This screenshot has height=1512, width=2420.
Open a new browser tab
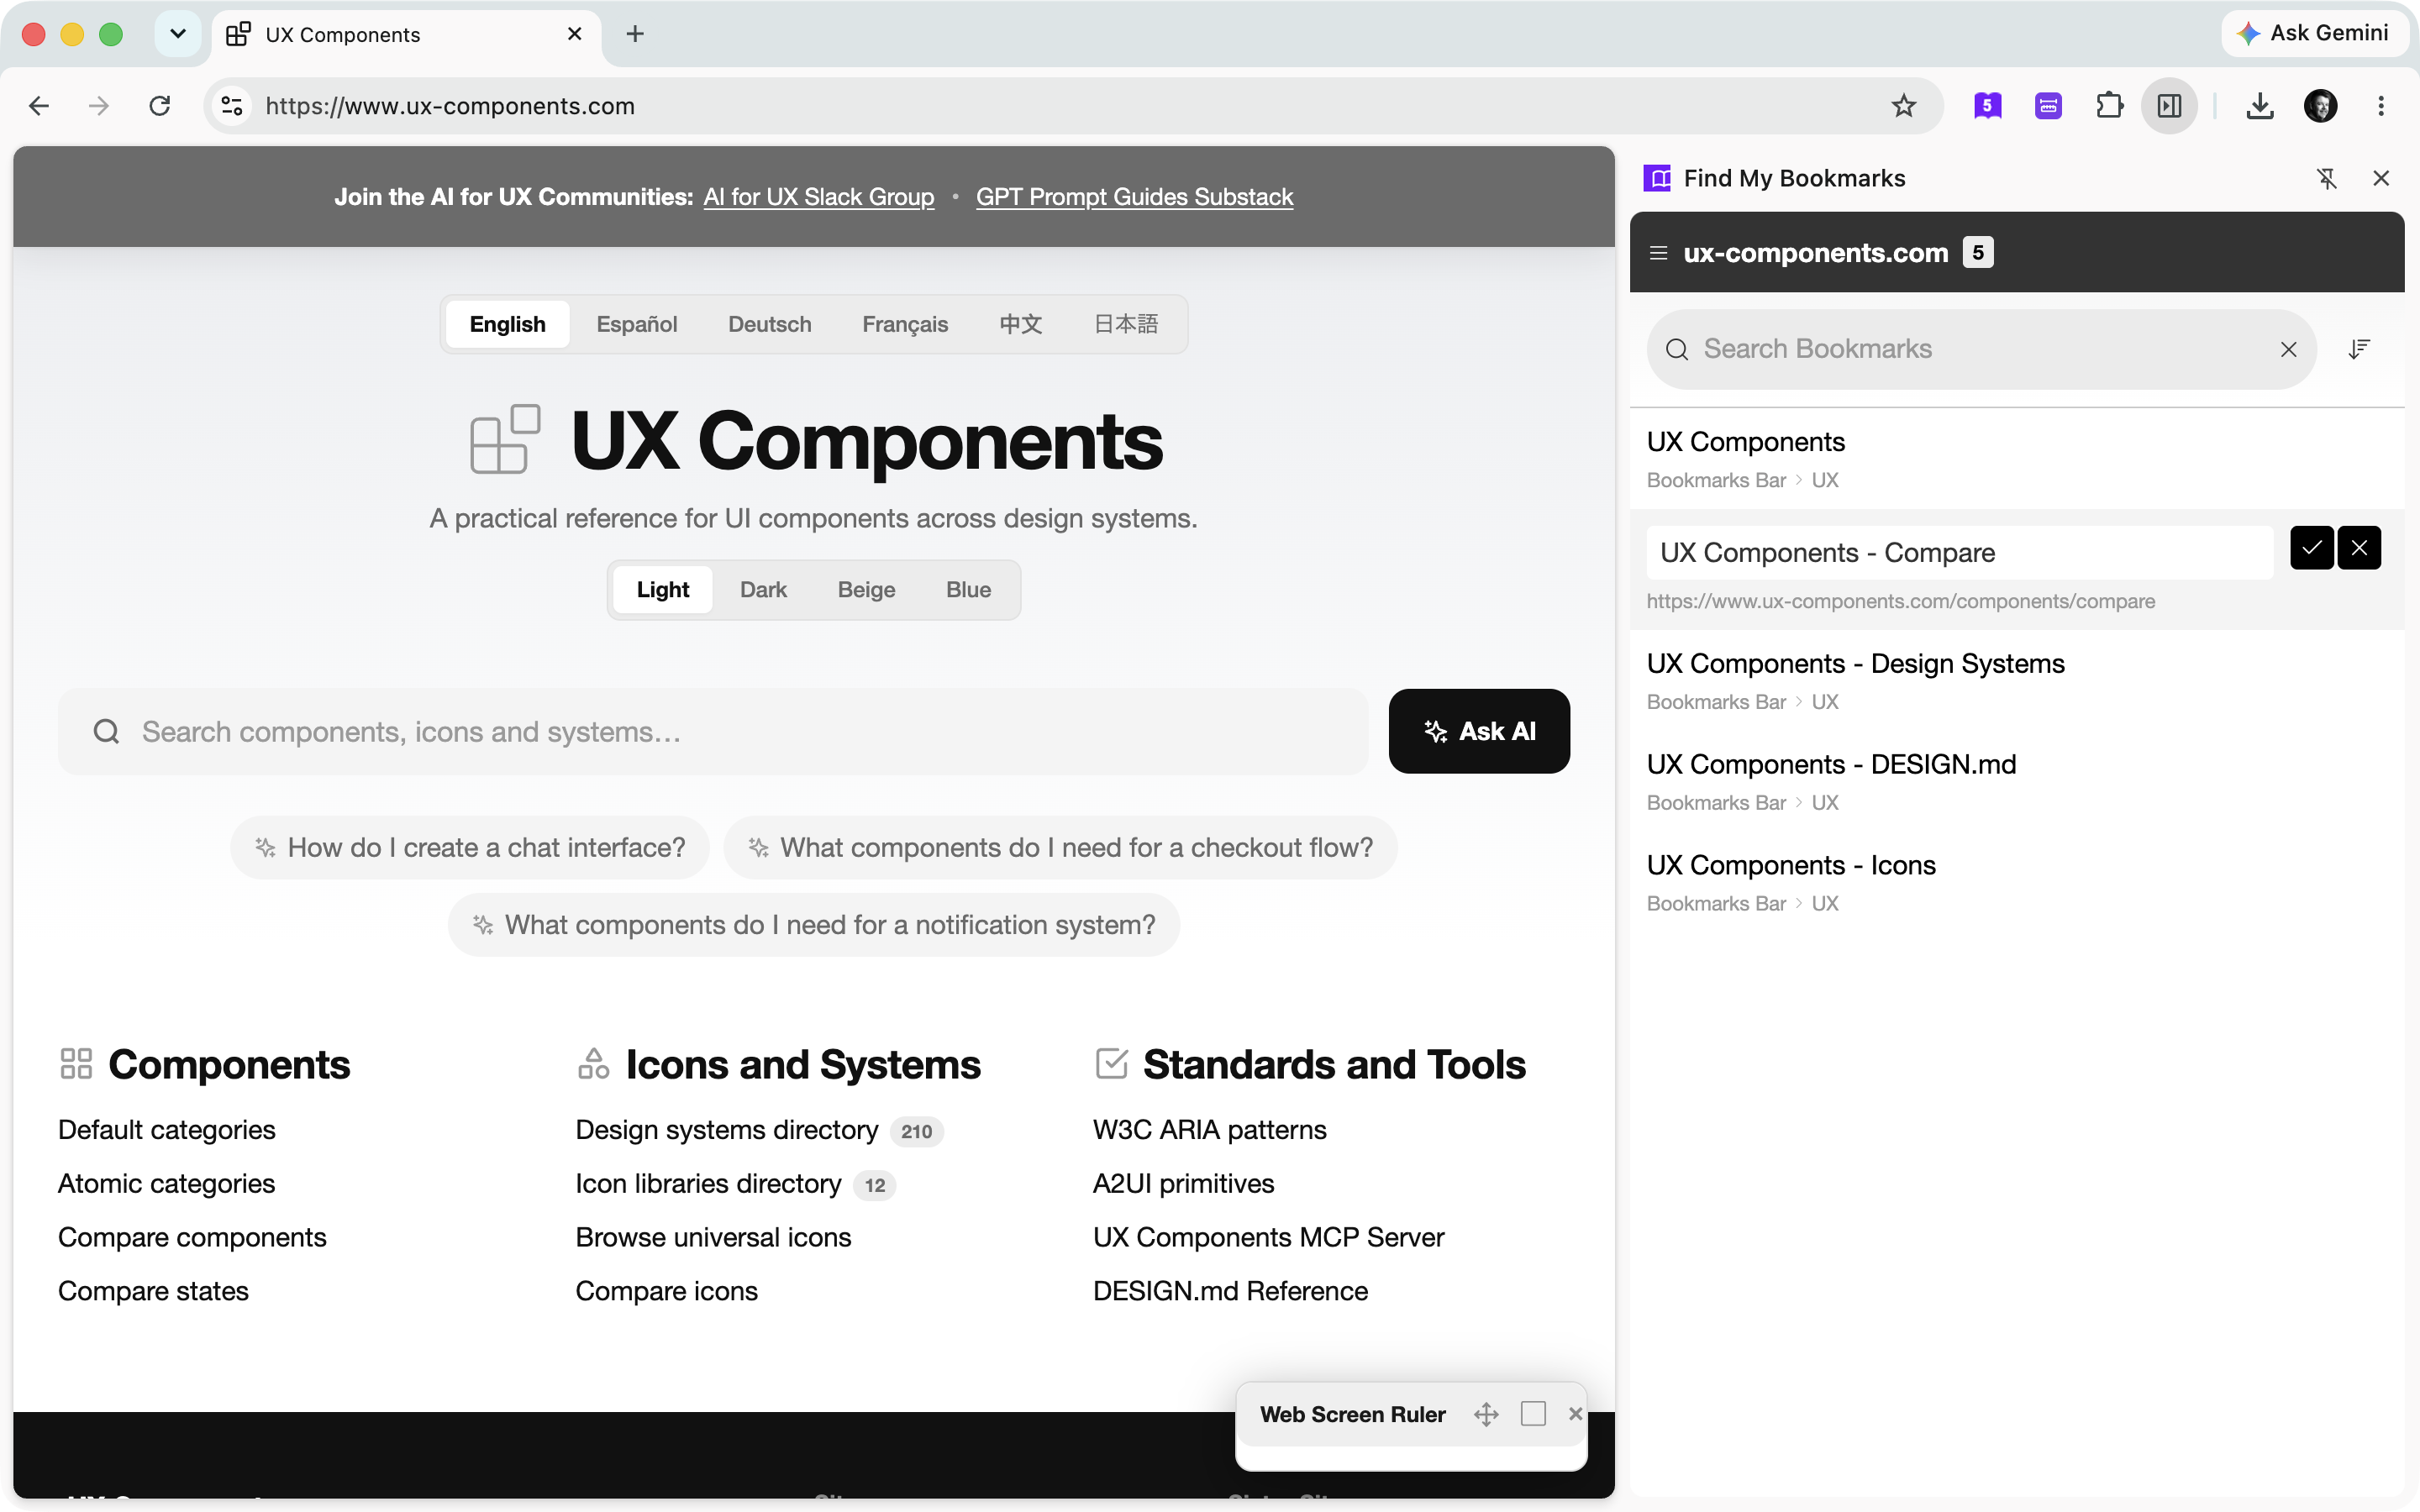tap(635, 34)
